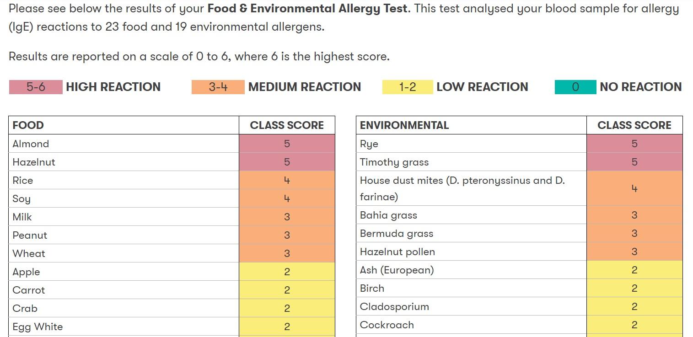Click the Rice class score cell
The width and height of the screenshot is (693, 337).
point(287,180)
